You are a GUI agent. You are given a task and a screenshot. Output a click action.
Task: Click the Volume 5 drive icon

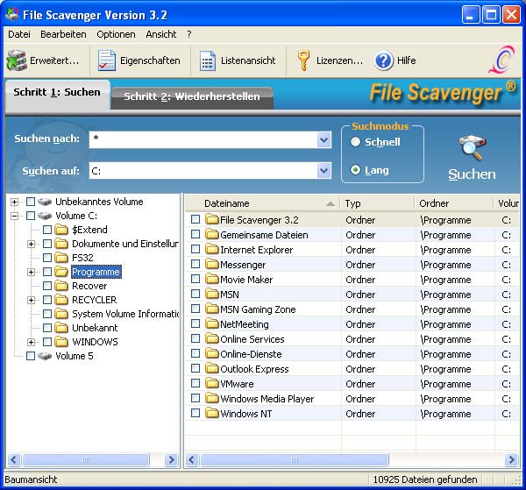(45, 356)
